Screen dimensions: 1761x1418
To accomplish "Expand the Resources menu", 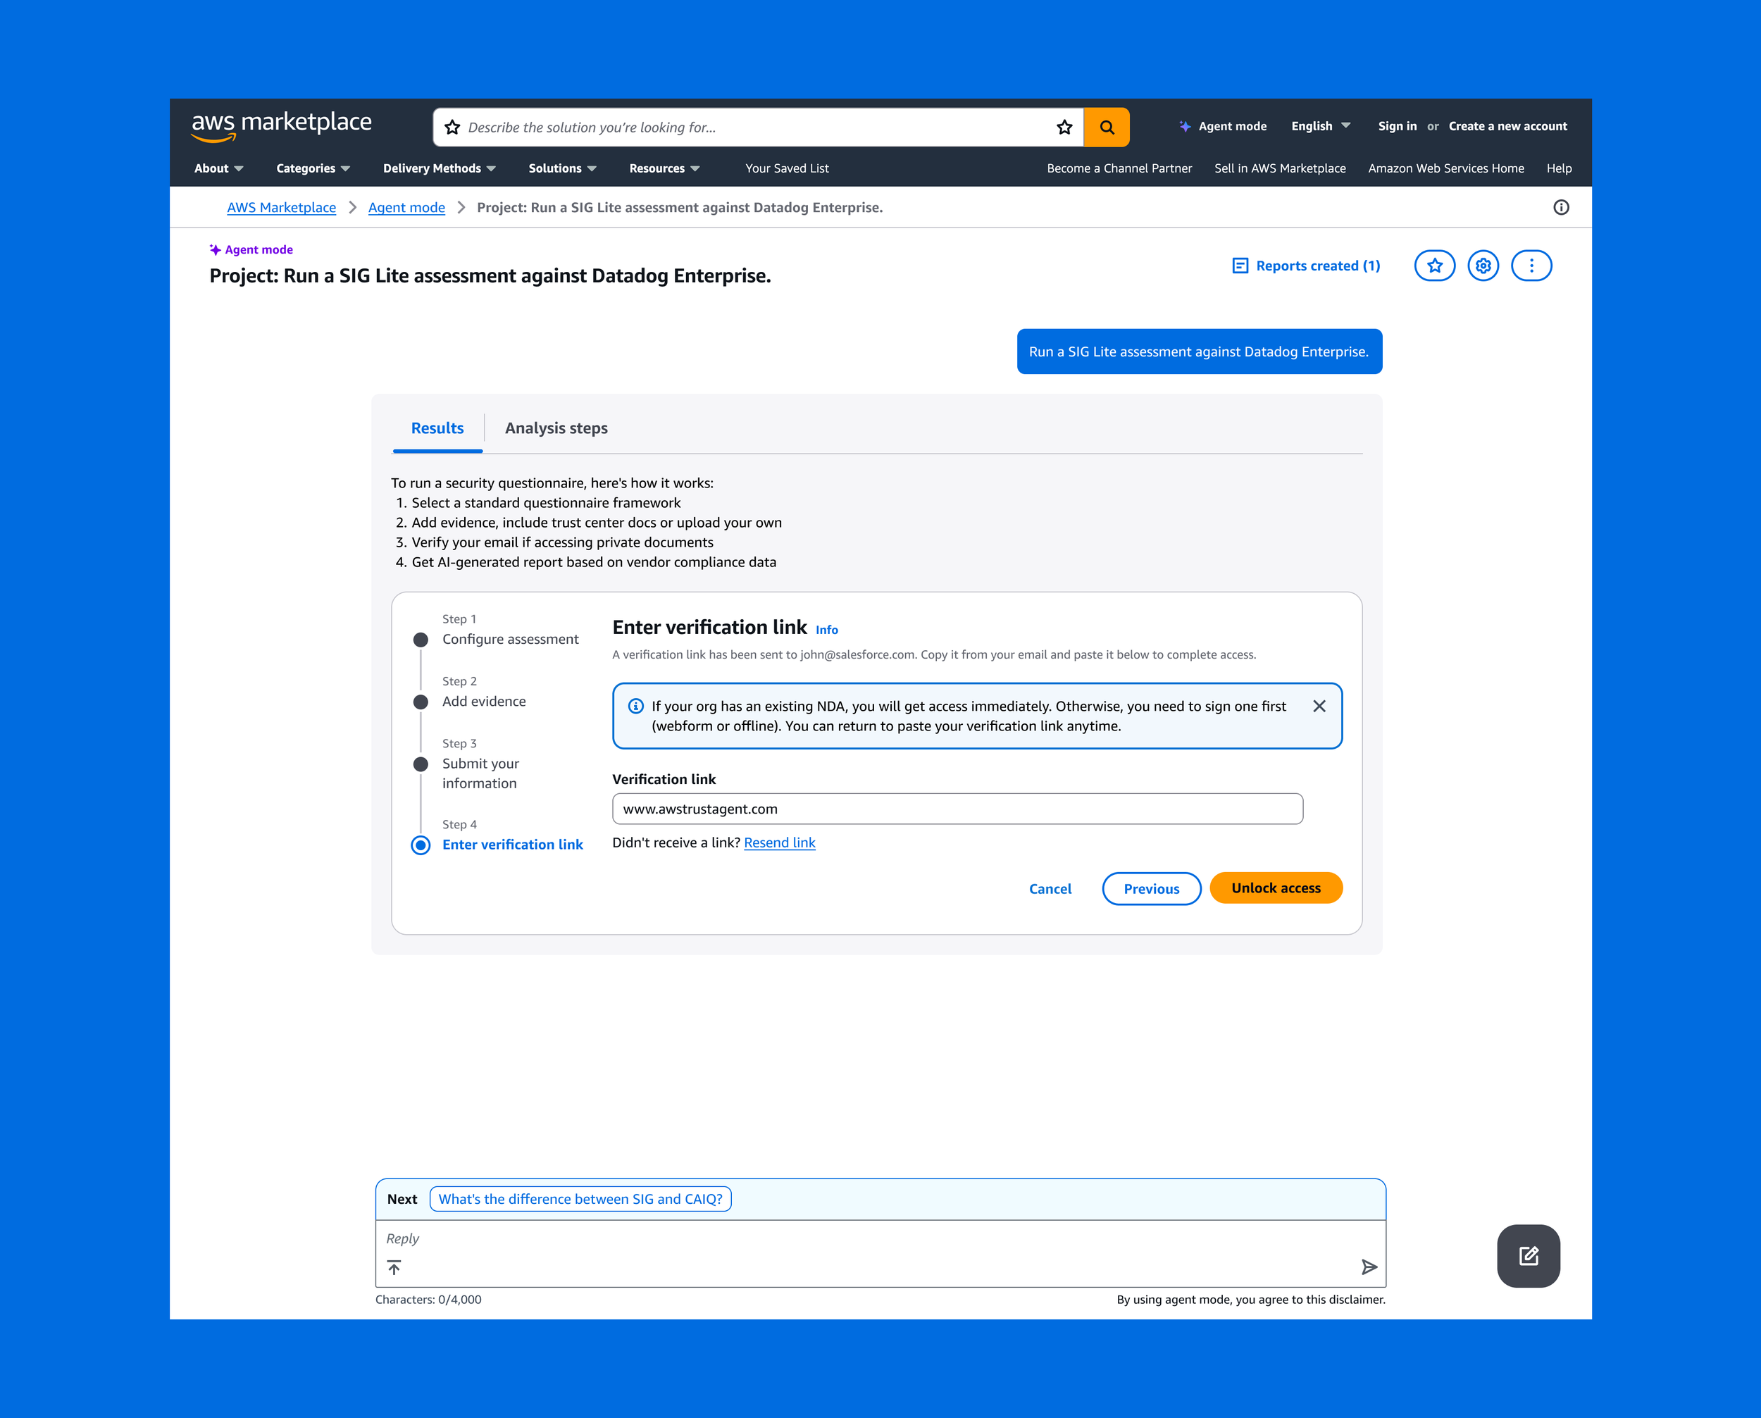I will [664, 168].
